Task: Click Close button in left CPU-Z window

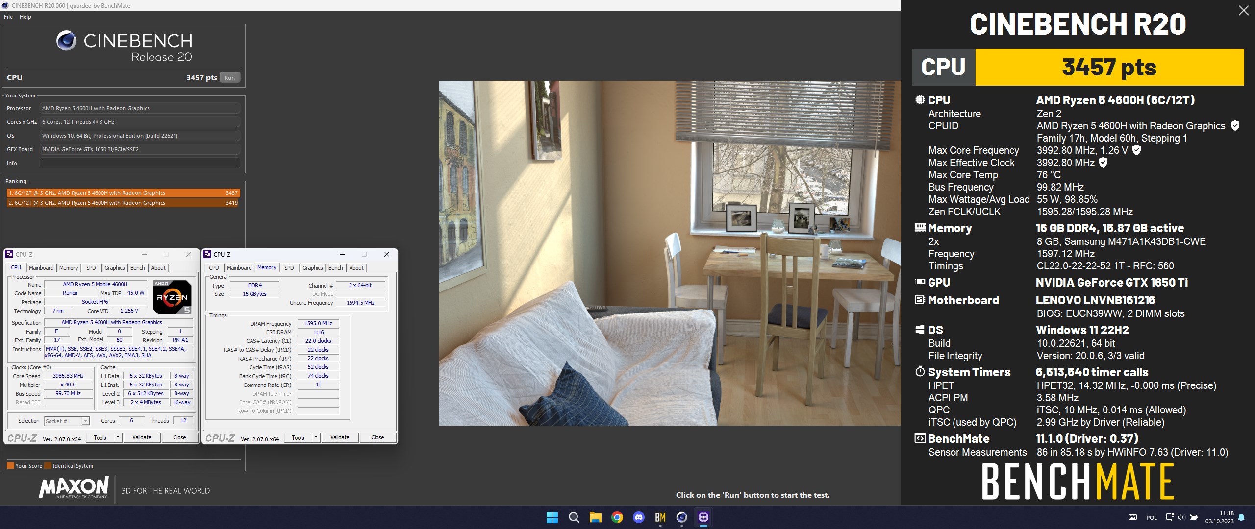Action: click(179, 437)
